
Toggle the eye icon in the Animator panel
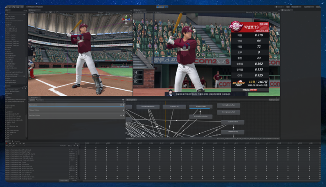click(123, 100)
